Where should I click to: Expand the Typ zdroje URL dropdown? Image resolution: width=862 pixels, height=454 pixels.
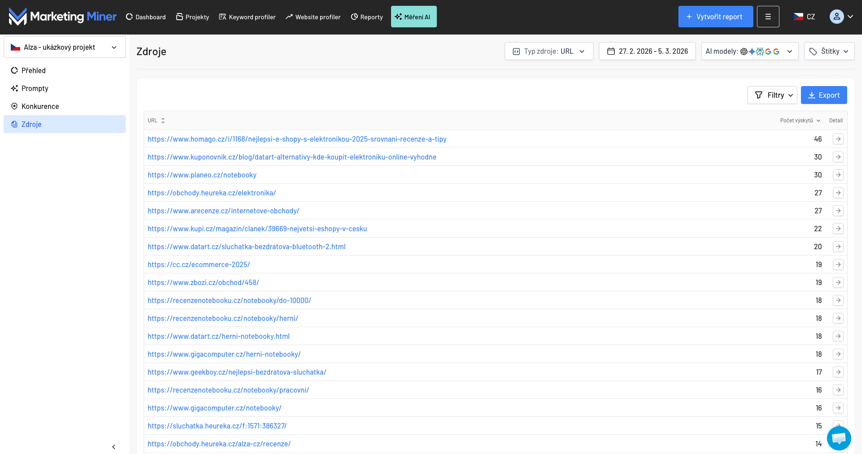coord(549,52)
